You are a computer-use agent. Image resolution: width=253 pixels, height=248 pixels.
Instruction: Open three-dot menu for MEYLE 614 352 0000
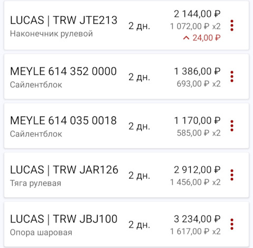coord(232,76)
